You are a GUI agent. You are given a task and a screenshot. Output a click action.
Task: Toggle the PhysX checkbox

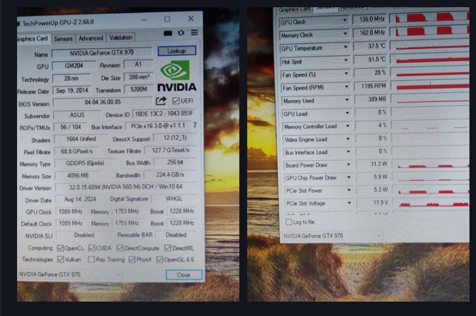click(x=132, y=260)
